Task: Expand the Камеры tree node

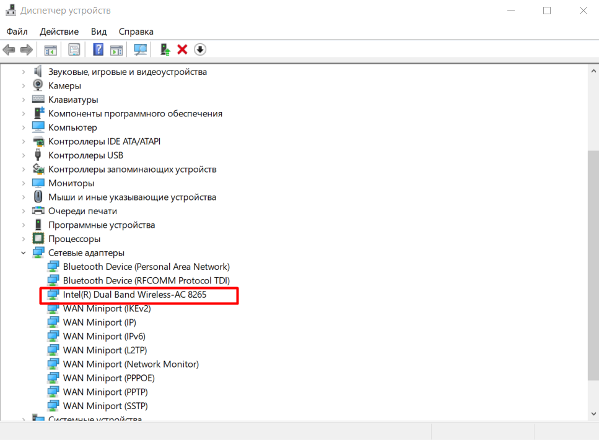Action: point(24,85)
